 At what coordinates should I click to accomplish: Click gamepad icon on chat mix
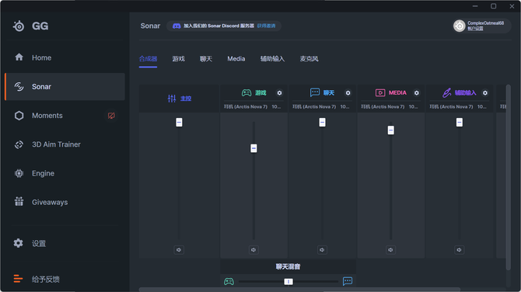point(229,281)
